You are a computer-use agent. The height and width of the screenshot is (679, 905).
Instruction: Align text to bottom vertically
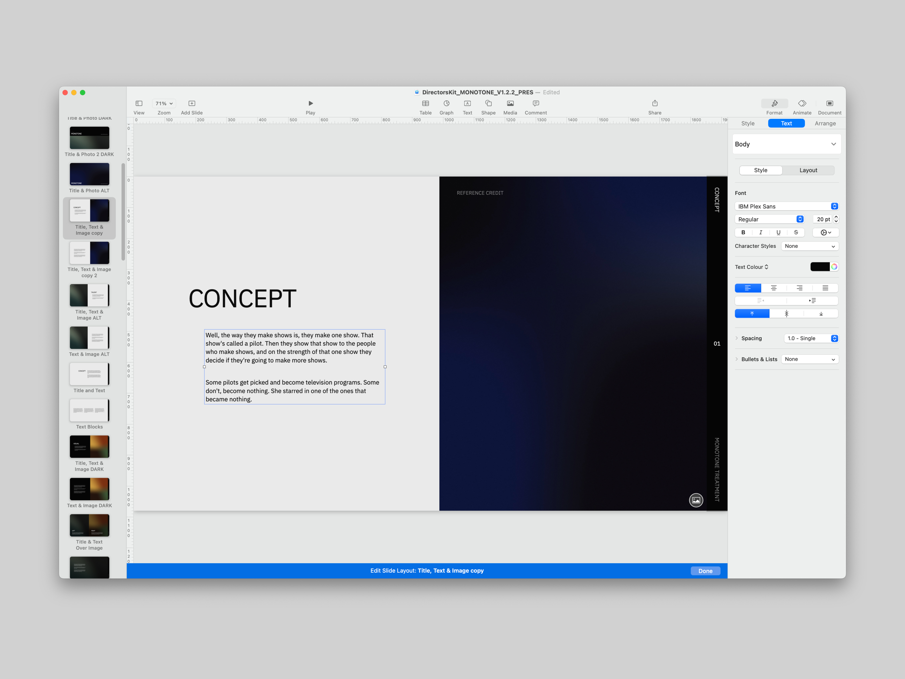click(x=821, y=314)
